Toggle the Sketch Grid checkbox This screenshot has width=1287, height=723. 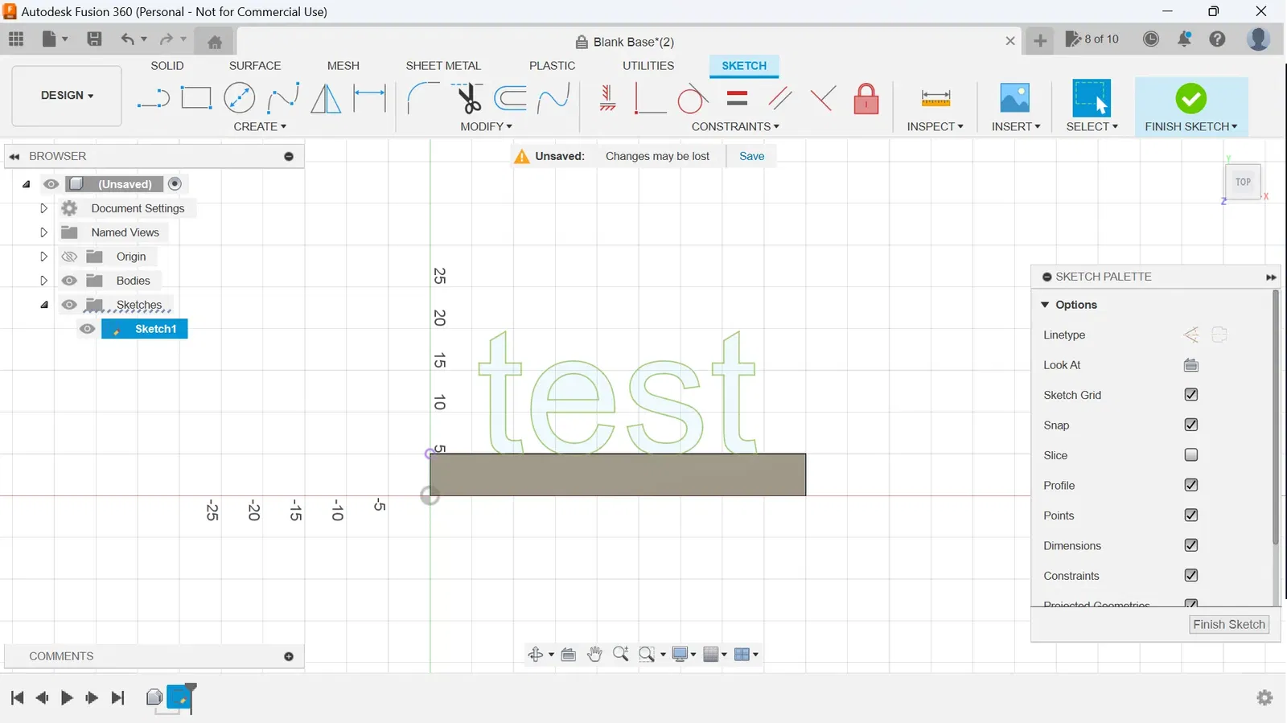1191,395
